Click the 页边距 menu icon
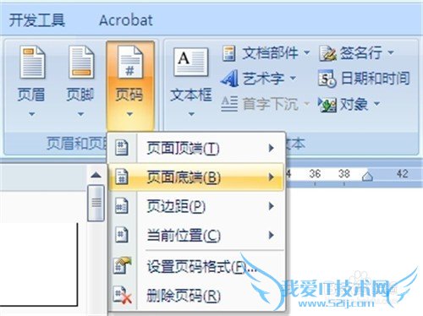423x316 pixels. (x=122, y=205)
